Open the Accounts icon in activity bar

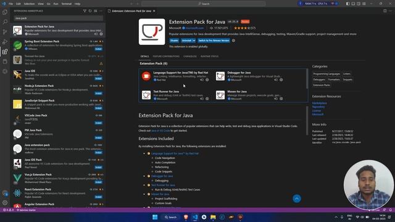5,193
